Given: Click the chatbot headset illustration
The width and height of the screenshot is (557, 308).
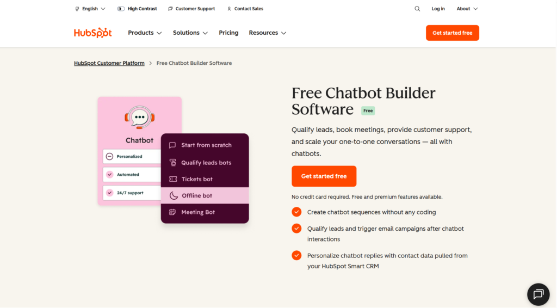Looking at the screenshot, I should [140, 117].
